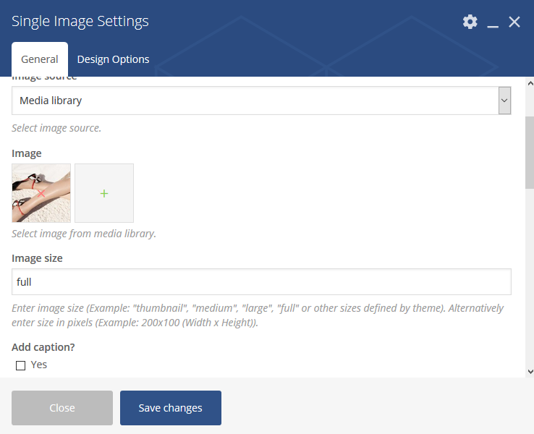Open the settings gear in the header

tap(470, 22)
